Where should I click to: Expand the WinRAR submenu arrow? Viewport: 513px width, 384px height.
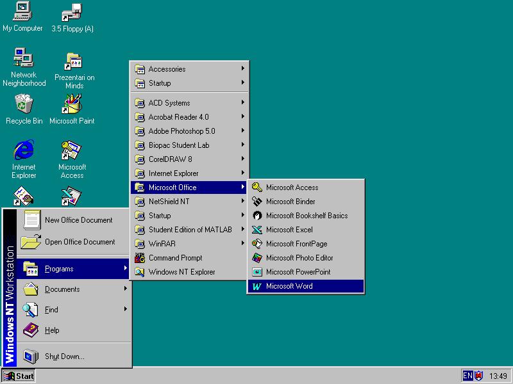pyautogui.click(x=243, y=243)
